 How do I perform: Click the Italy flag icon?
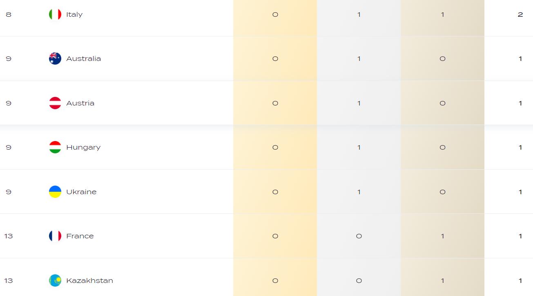pos(55,14)
